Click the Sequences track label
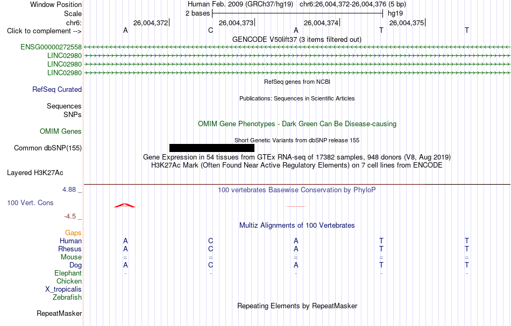This screenshot has height=326, width=511. click(64, 106)
